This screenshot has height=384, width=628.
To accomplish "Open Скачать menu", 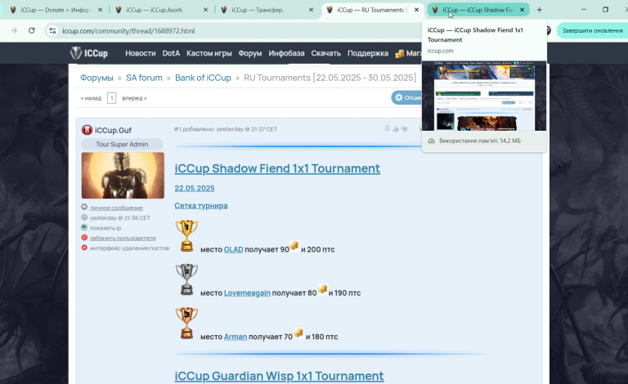I will click(x=325, y=53).
